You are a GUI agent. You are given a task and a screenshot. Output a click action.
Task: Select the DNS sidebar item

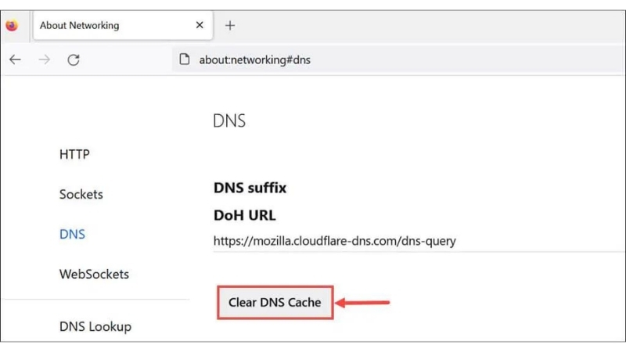tap(72, 234)
